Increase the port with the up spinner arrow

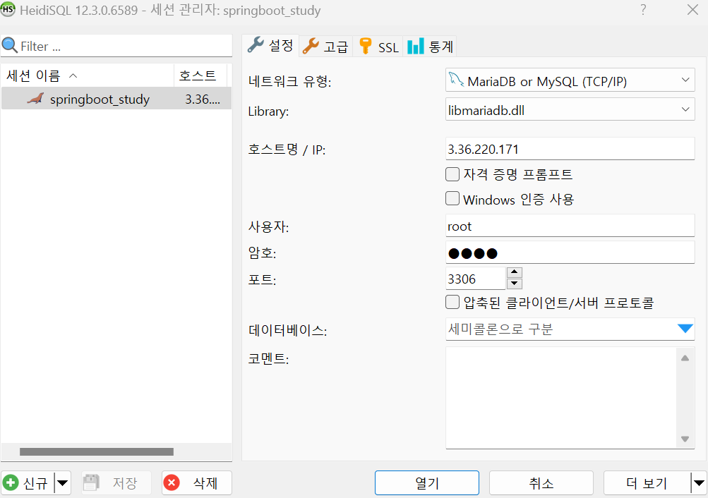point(515,272)
